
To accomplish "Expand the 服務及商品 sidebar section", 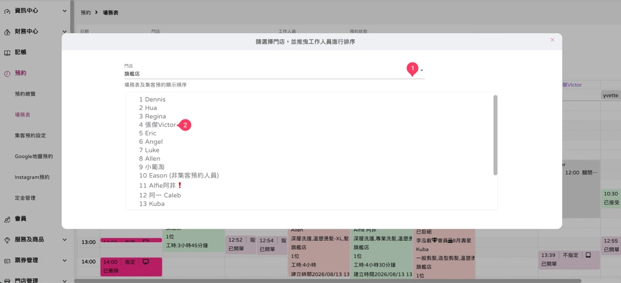I will click(64, 240).
